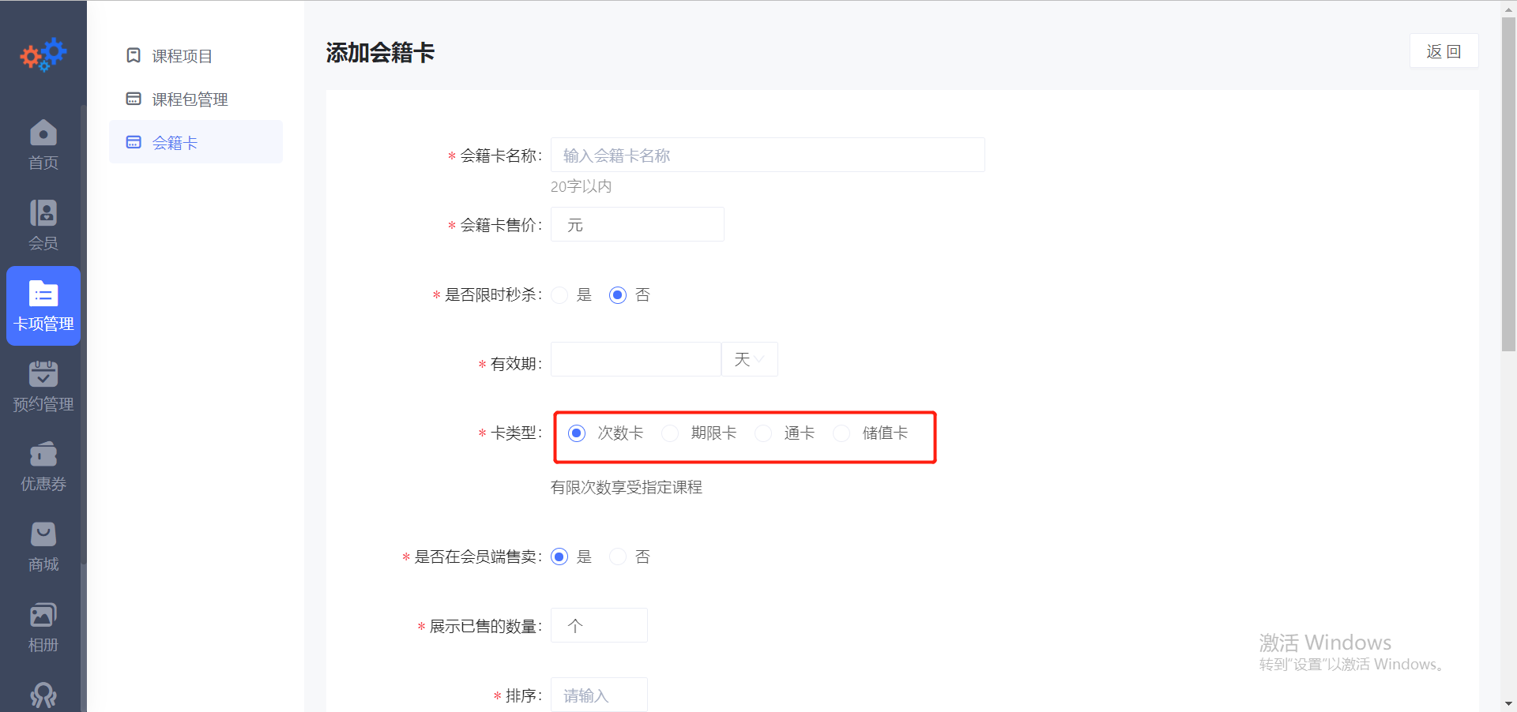Switch to 课程包管理 in the submenu
The height and width of the screenshot is (712, 1517).
[190, 99]
